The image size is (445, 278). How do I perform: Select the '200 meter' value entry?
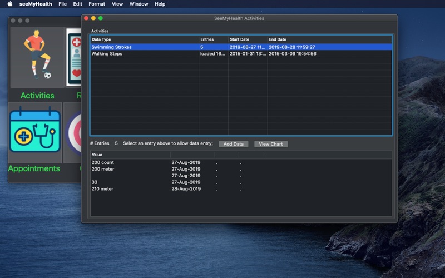coord(103,169)
